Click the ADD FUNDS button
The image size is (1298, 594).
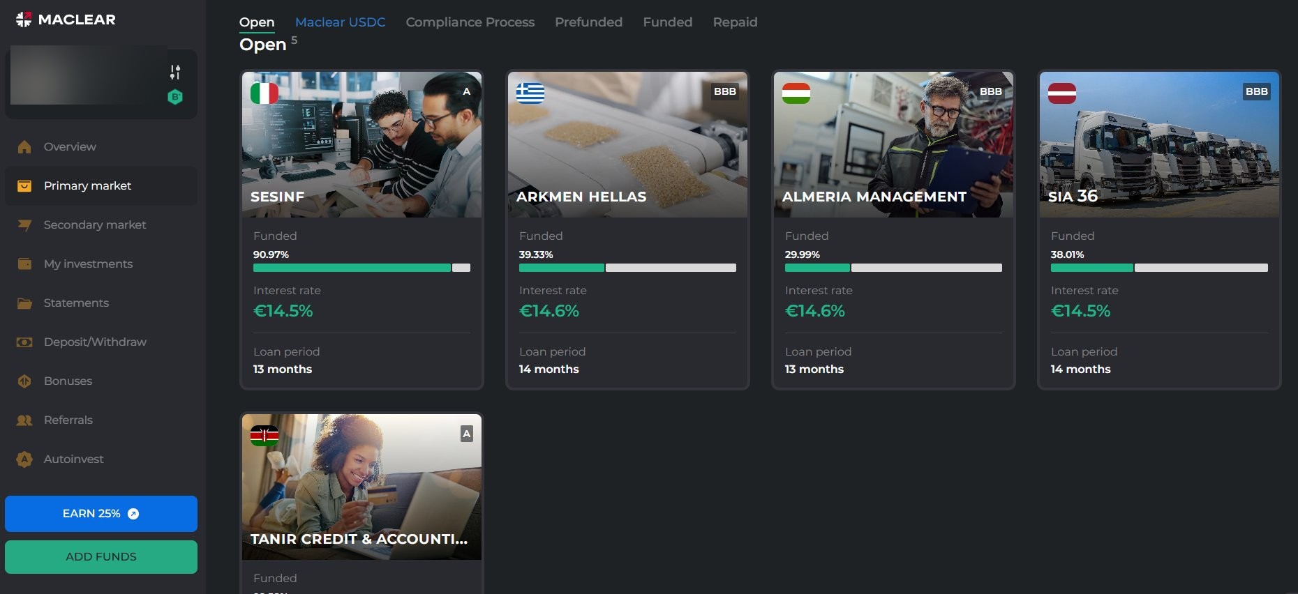[101, 557]
